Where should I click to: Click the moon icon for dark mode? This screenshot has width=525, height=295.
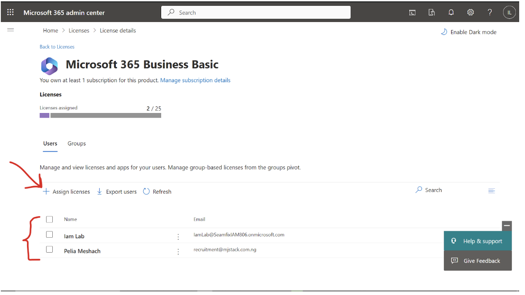point(444,32)
